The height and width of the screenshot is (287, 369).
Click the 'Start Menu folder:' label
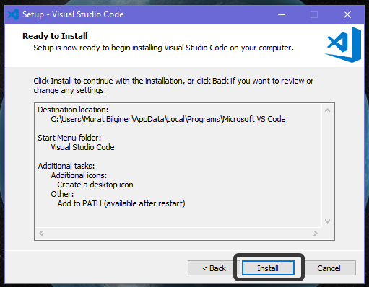tap(69, 138)
